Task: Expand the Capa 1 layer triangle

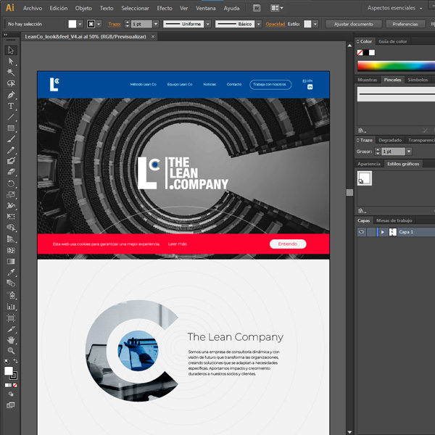Action: pos(383,232)
